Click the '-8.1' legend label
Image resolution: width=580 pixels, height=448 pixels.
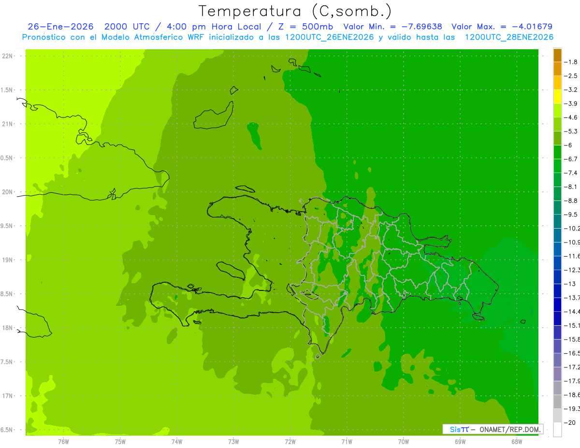[571, 187]
